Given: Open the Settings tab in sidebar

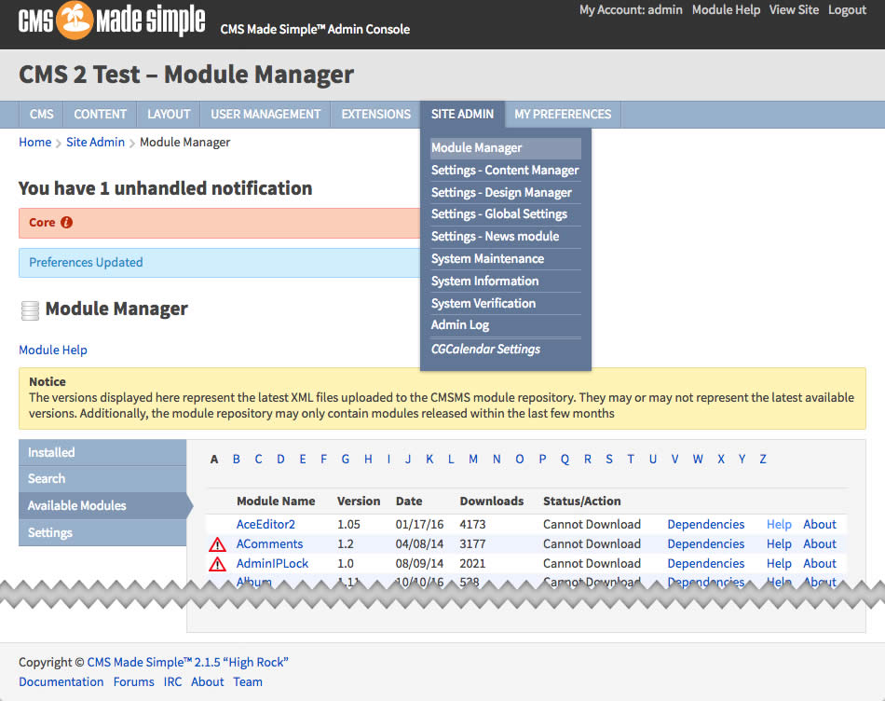Looking at the screenshot, I should pyautogui.click(x=50, y=532).
